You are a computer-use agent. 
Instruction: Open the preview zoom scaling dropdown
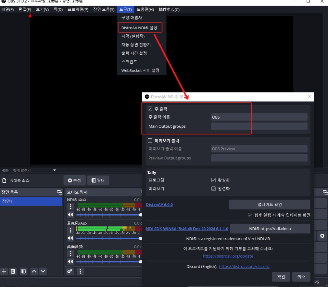54,170
